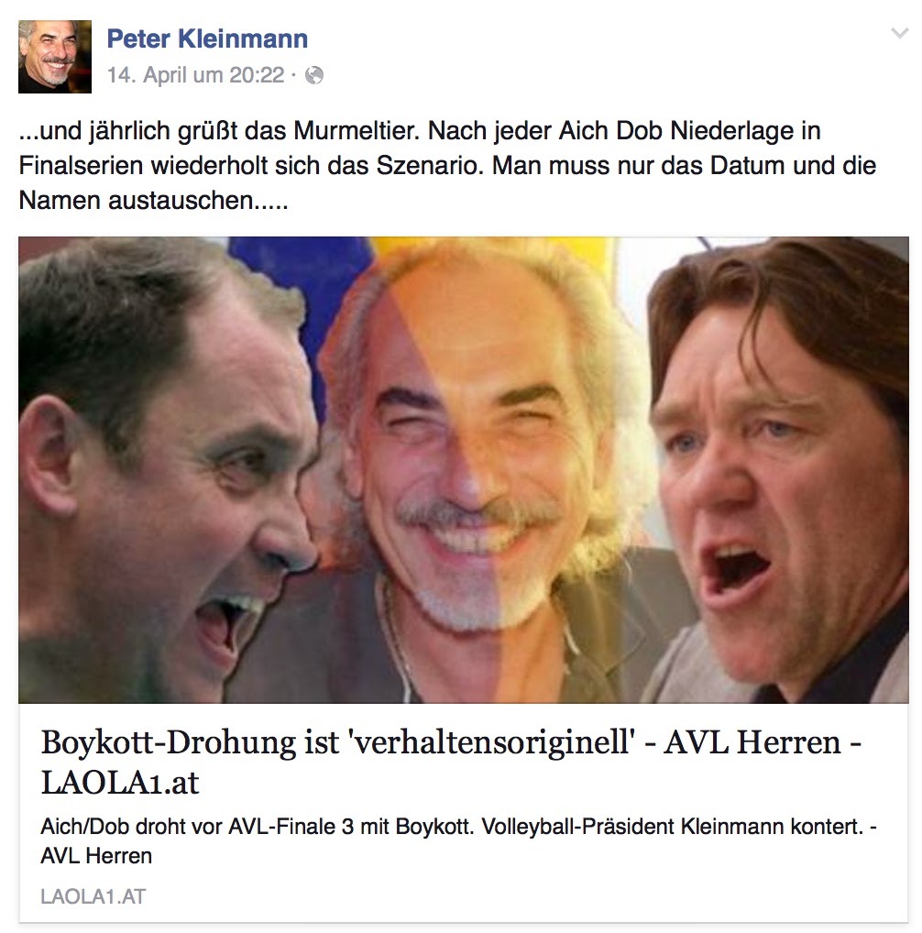Screen dimensions: 922x933
Task: Open Peter Kleinmann's profile picture
Action: point(55,57)
